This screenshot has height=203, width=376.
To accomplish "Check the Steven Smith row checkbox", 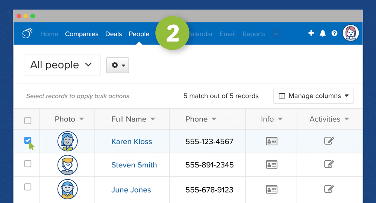I will coord(27,164).
